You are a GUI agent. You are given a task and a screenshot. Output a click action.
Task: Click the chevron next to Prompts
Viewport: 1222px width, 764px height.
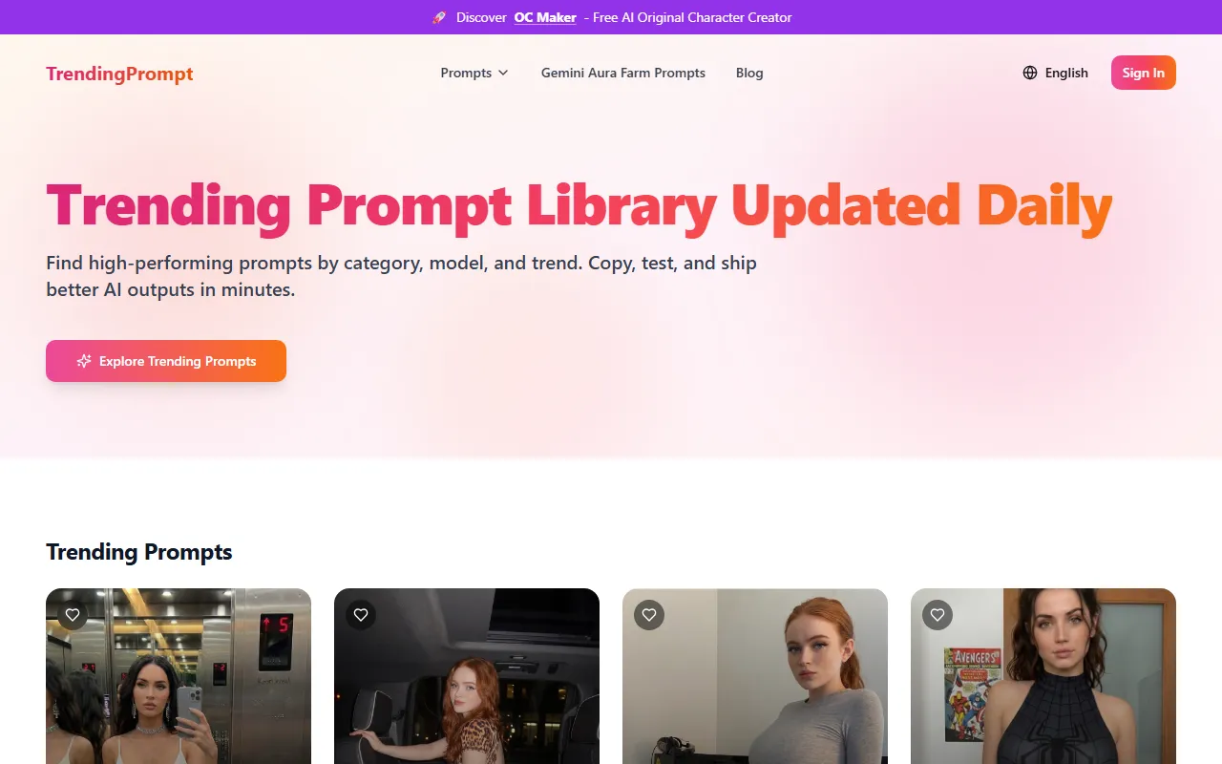[503, 73]
